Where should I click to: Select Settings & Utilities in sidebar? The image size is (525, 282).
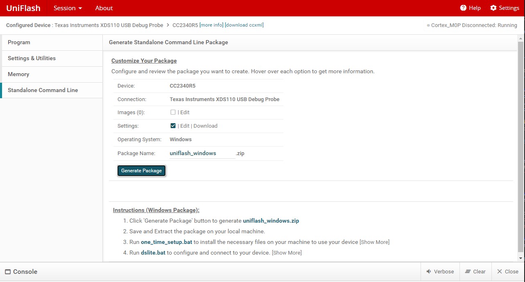pos(32,59)
